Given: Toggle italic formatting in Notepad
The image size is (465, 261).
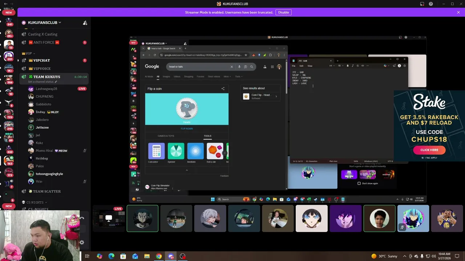Looking at the screenshot, I should point(352,66).
